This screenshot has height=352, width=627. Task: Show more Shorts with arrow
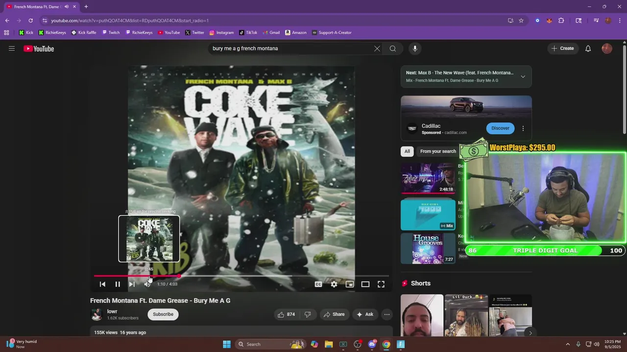(530, 333)
